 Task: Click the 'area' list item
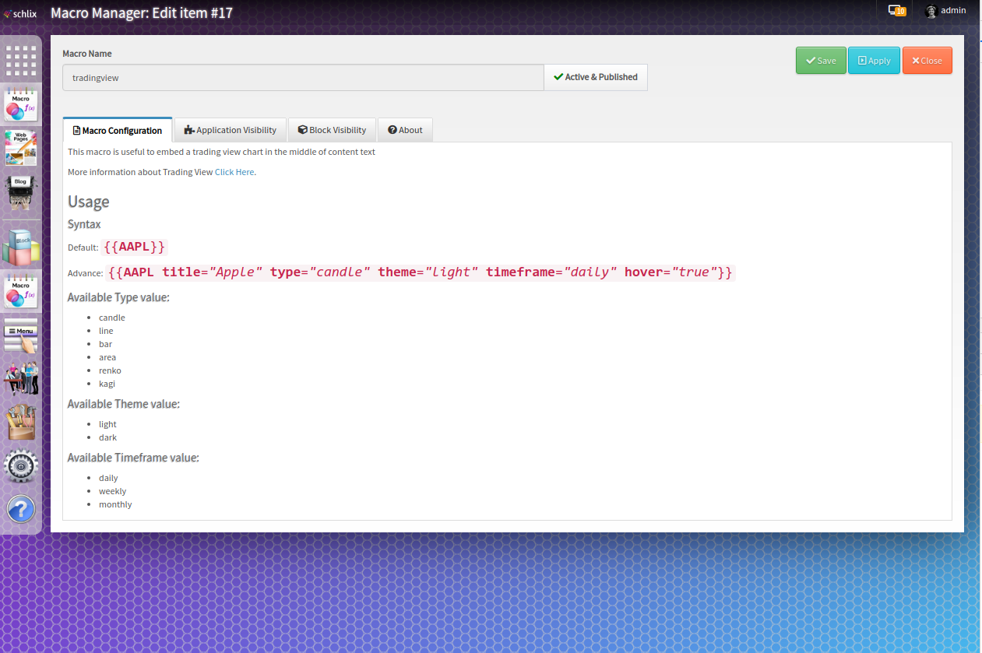click(107, 357)
